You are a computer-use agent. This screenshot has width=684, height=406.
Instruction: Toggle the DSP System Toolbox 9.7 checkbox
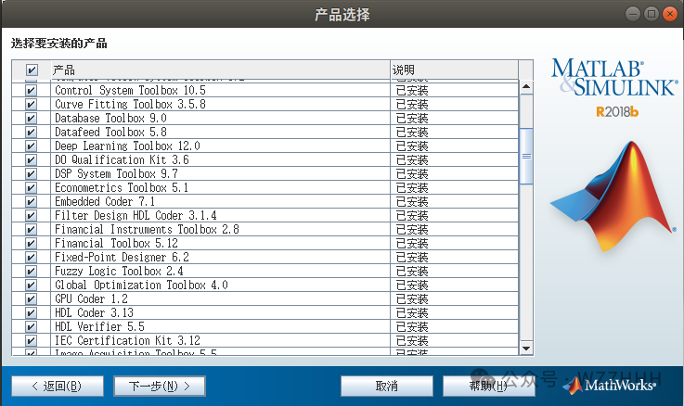click(31, 174)
